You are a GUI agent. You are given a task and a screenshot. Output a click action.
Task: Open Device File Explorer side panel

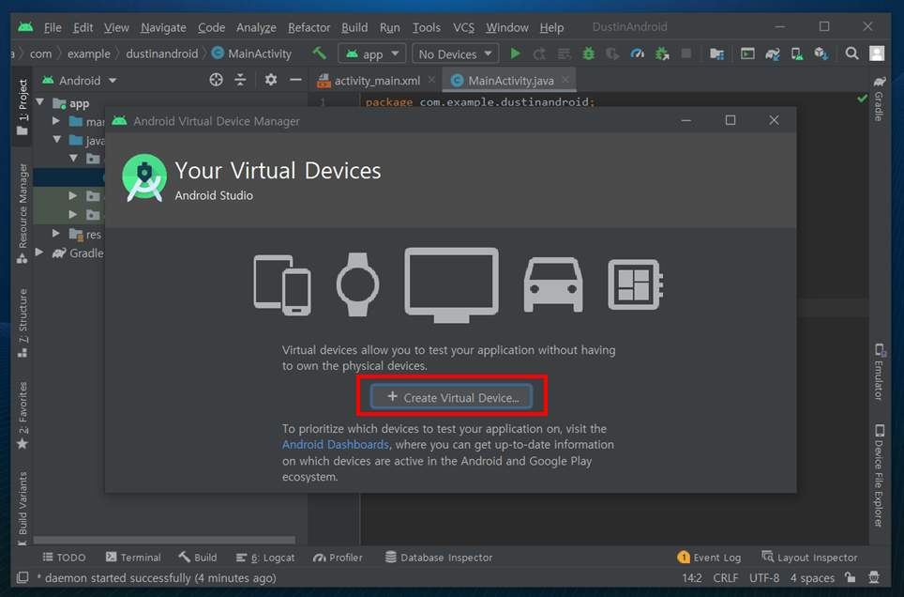879,476
